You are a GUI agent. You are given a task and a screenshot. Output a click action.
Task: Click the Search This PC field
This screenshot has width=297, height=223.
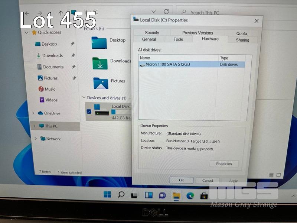(x=215, y=13)
